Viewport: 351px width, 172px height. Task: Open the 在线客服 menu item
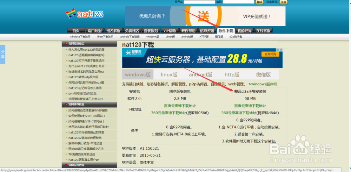click(x=264, y=31)
